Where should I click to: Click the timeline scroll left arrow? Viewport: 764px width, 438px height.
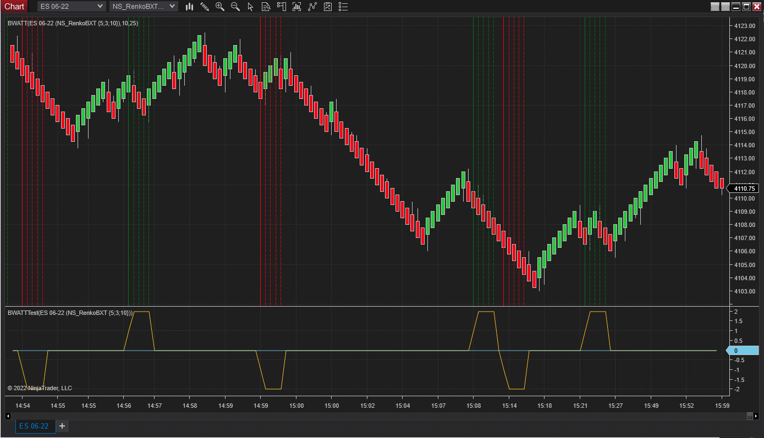tap(8, 416)
